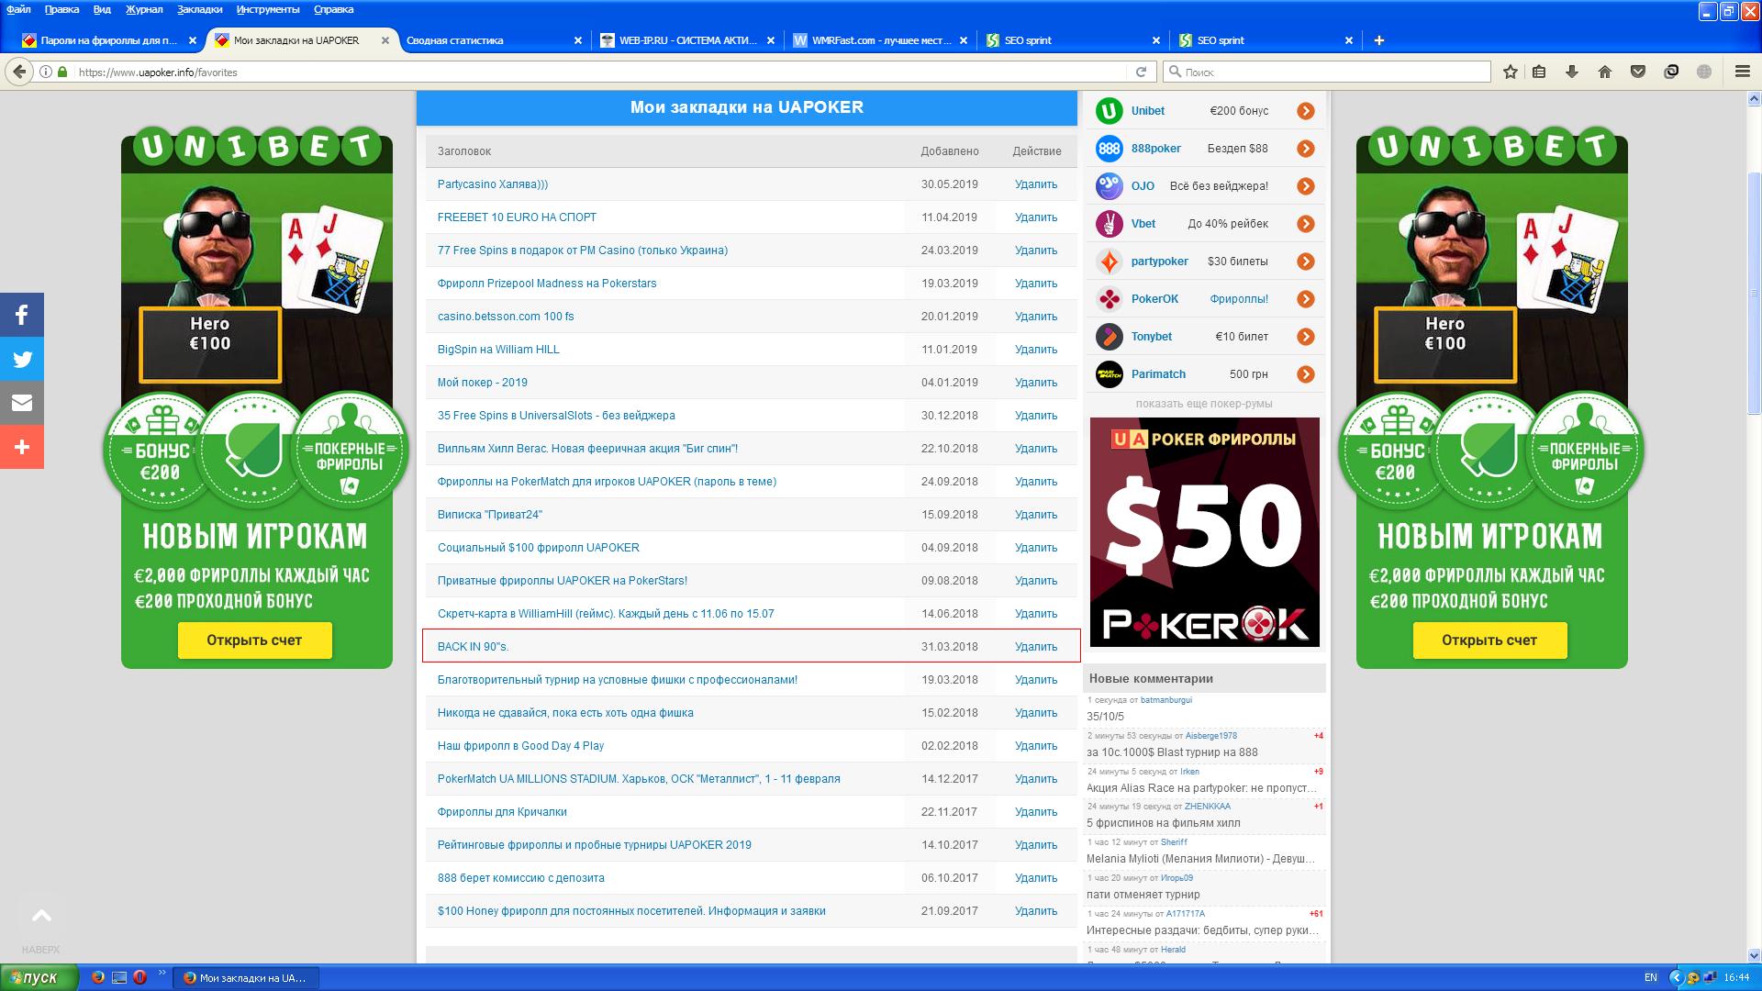The height and width of the screenshot is (991, 1762).
Task: Click the browser search field
Action: 1327,72
